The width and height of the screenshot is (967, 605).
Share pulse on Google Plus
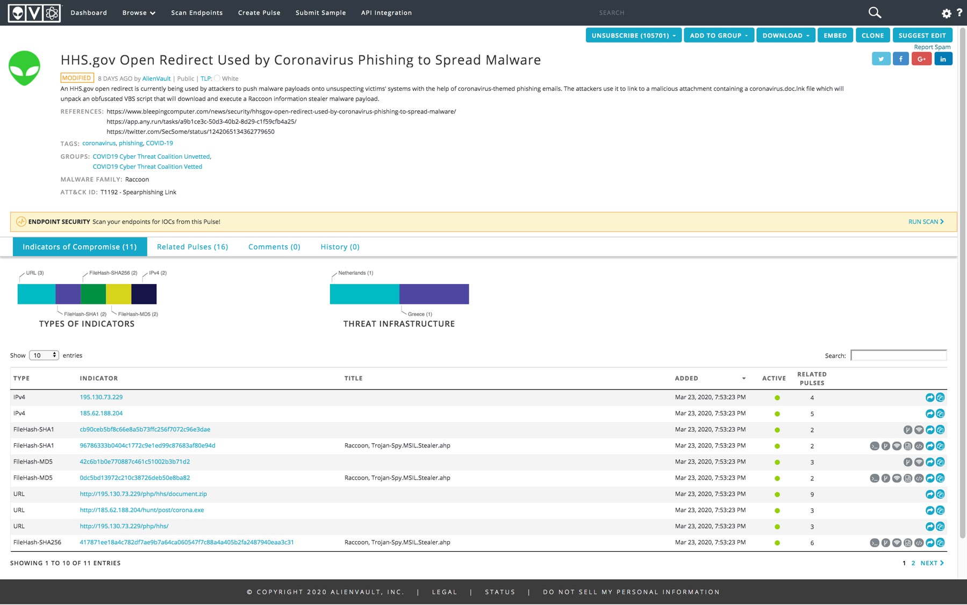(921, 59)
